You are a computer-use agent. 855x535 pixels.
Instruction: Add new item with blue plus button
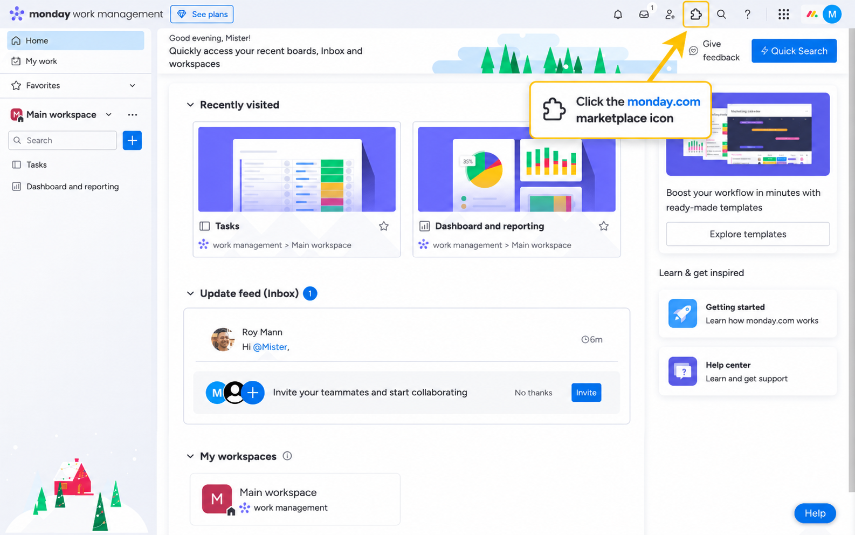[x=132, y=140]
